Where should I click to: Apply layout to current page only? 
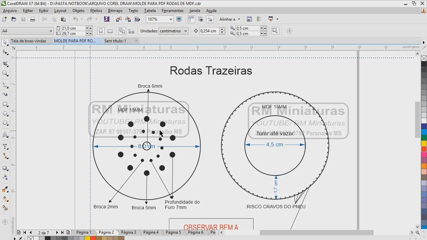[x=131, y=31]
